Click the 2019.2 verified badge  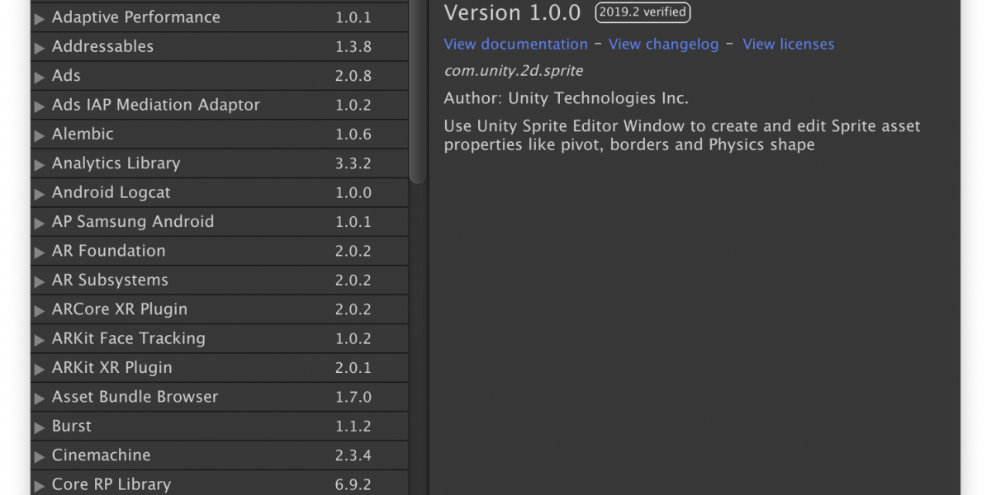(x=642, y=12)
